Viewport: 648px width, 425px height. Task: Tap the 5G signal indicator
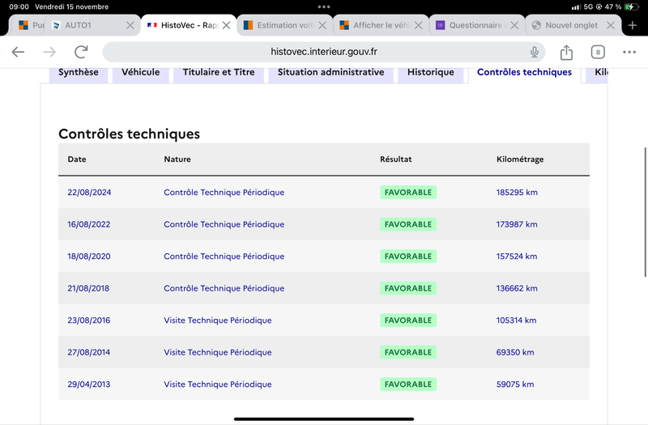(x=588, y=7)
